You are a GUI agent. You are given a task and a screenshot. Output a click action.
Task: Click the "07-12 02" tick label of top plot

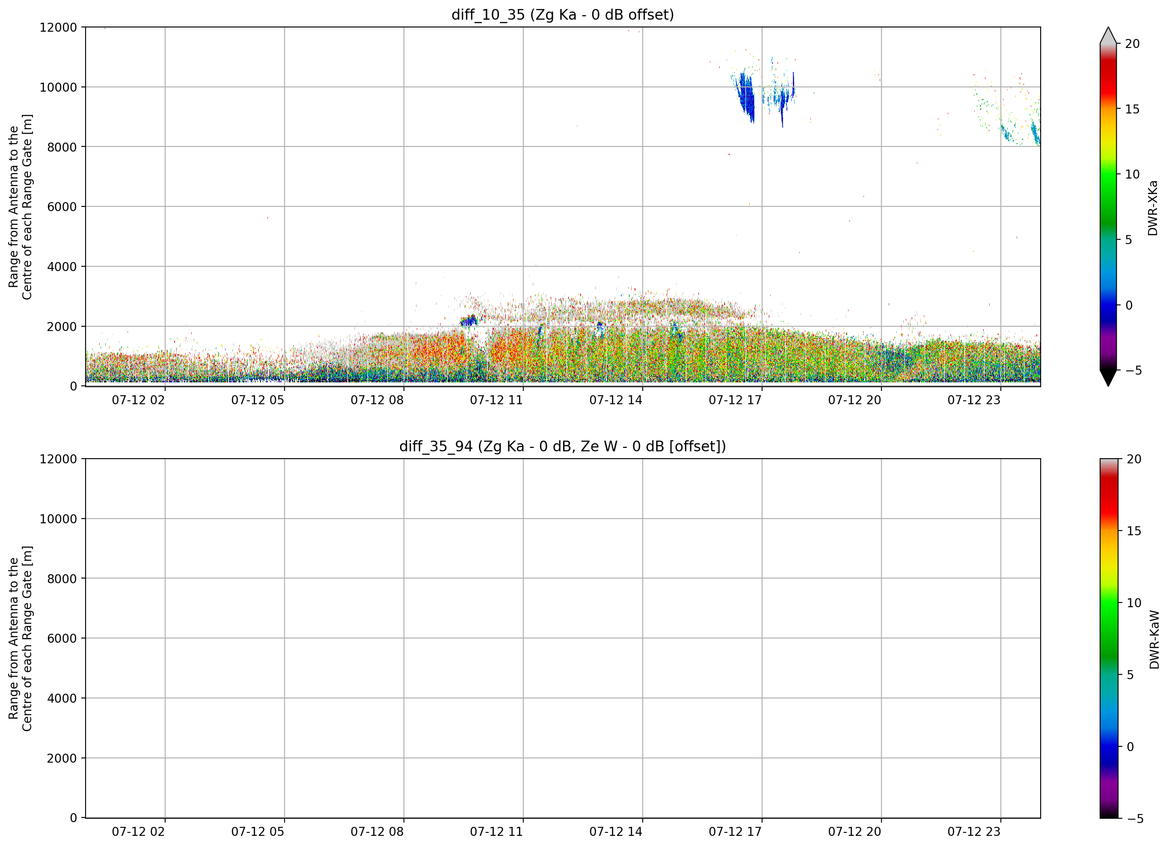click(x=138, y=400)
